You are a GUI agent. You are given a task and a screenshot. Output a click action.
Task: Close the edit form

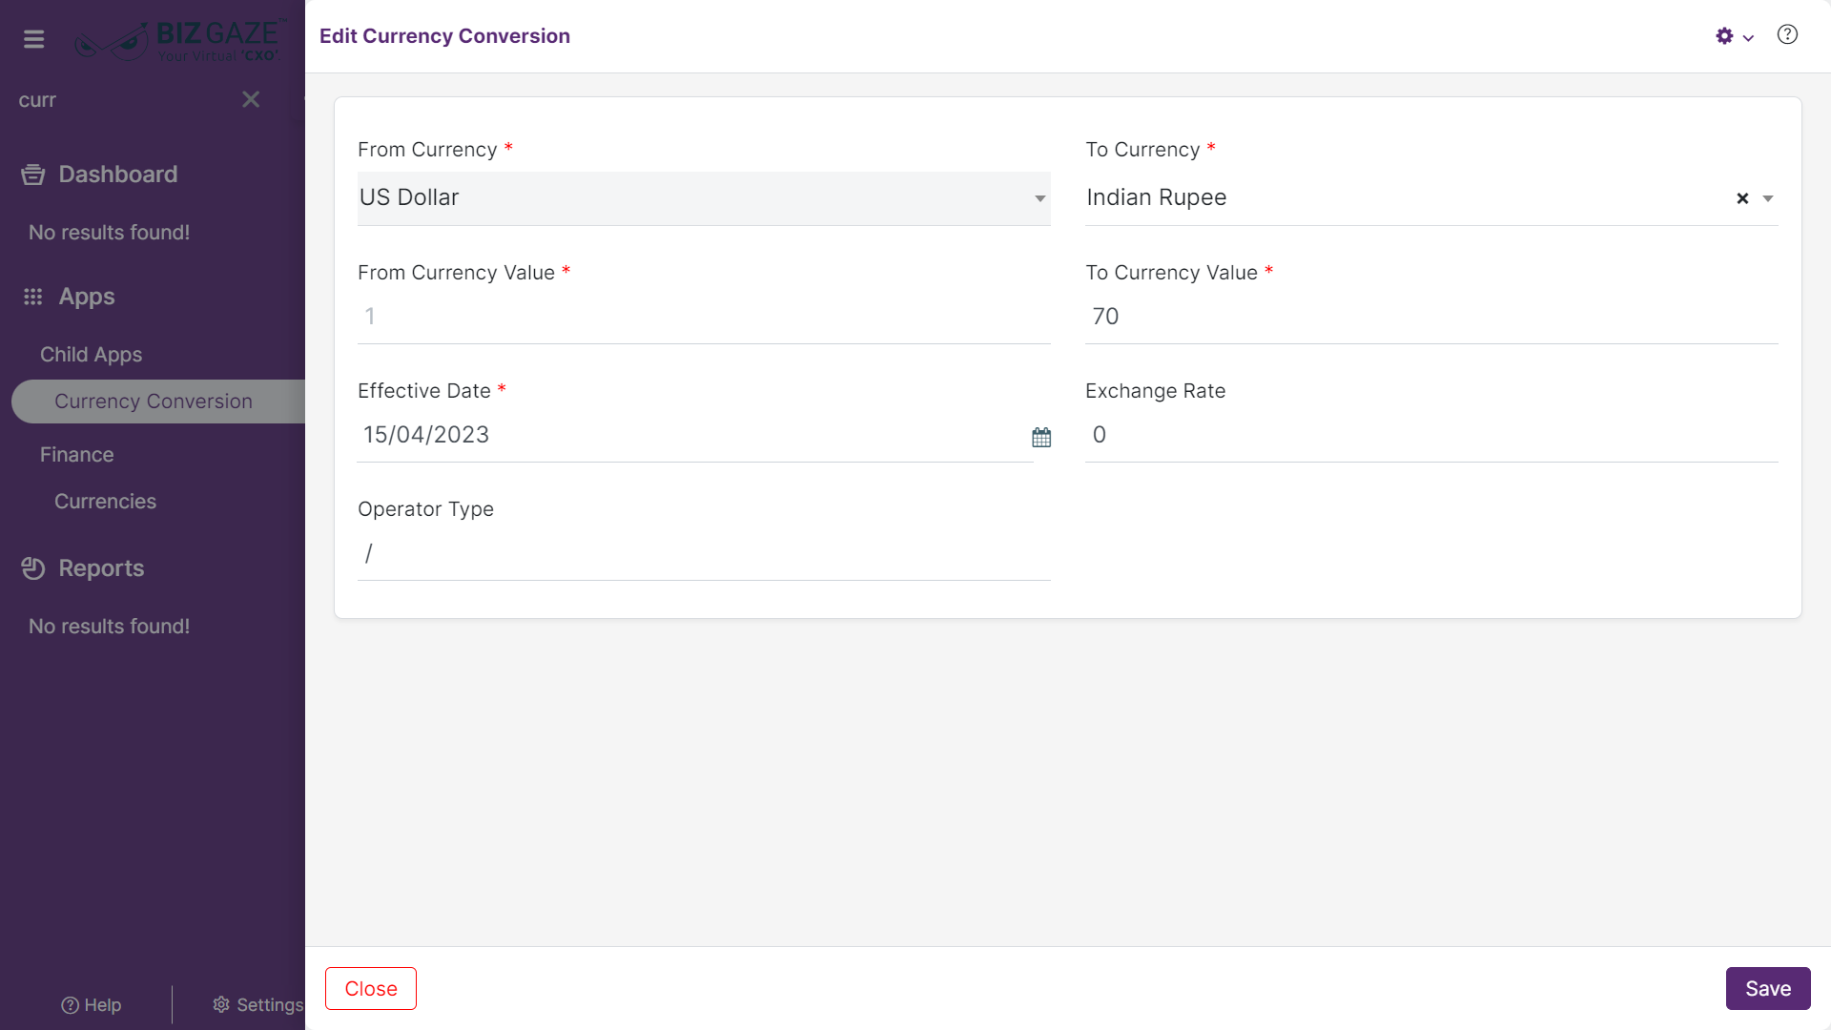(x=371, y=989)
